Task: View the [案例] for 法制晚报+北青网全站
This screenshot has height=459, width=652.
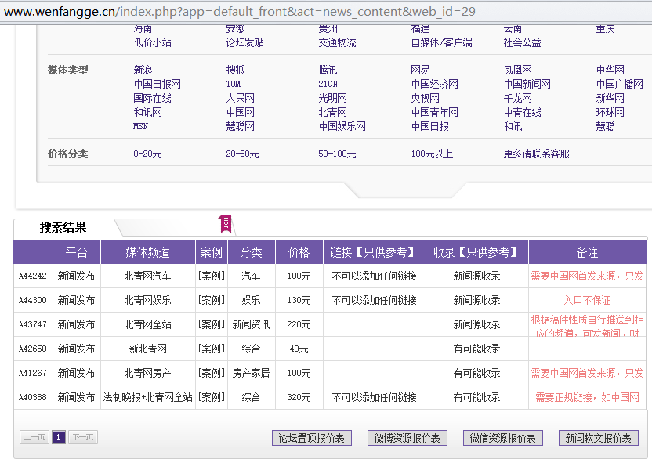Action: coord(211,398)
